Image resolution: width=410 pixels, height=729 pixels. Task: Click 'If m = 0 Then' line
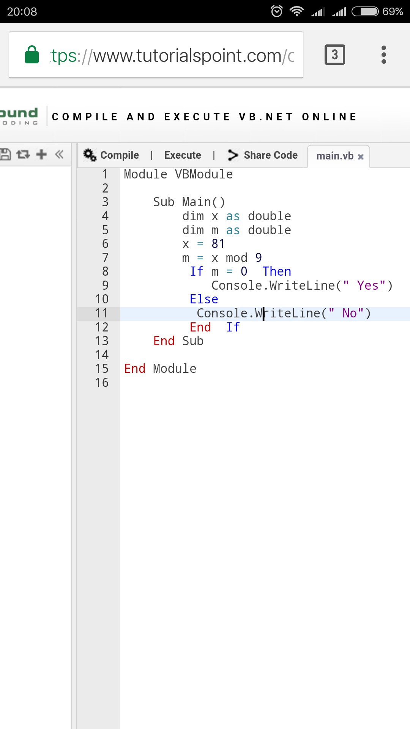pos(240,271)
